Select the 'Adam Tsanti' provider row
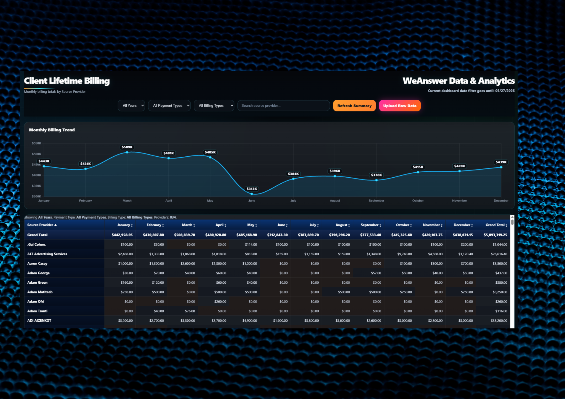The width and height of the screenshot is (565, 399). [267, 311]
